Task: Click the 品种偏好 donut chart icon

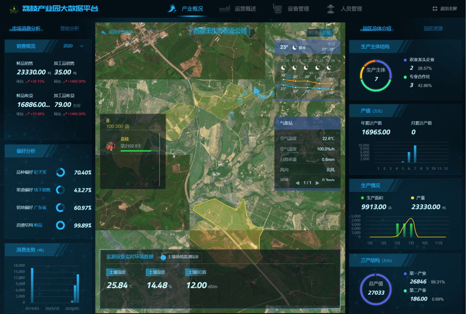Action: point(60,173)
